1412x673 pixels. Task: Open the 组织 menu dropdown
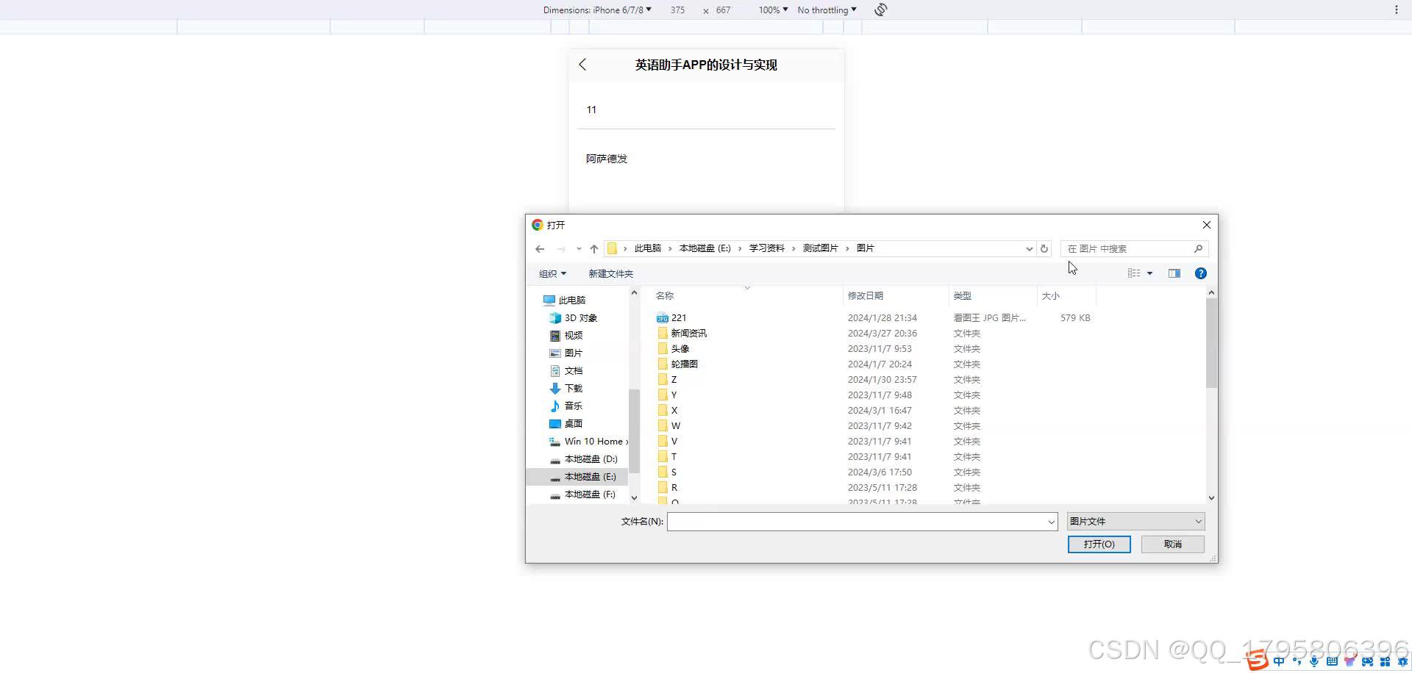[552, 274]
